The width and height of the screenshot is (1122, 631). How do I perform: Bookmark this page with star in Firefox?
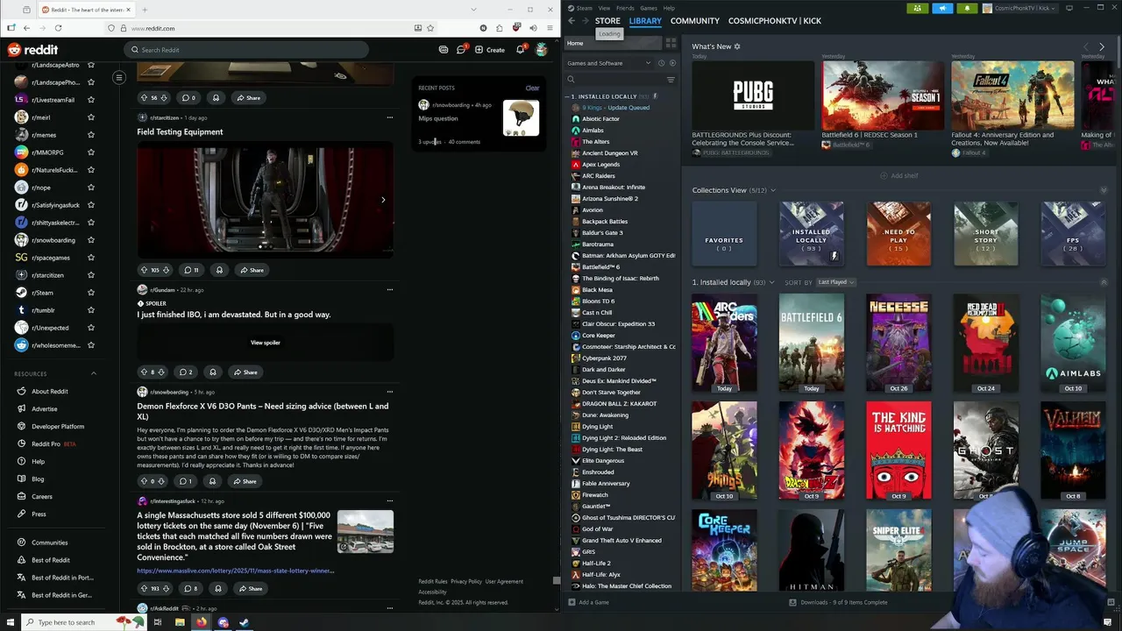(x=430, y=28)
